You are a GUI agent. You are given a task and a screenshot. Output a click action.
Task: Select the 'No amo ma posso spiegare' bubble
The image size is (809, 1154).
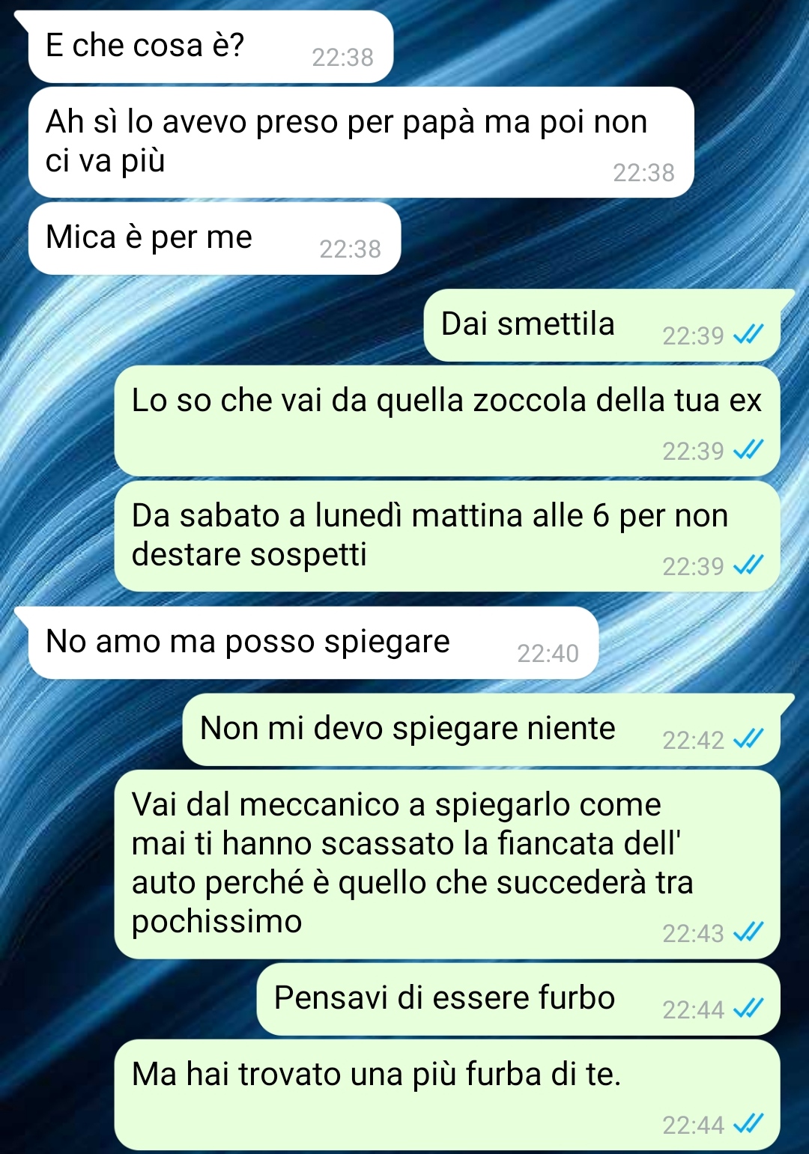(x=313, y=643)
